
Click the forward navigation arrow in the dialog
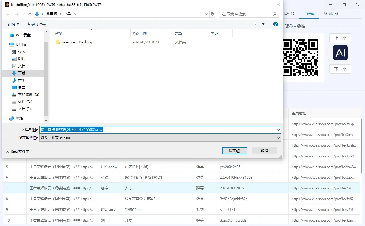(x=17, y=14)
